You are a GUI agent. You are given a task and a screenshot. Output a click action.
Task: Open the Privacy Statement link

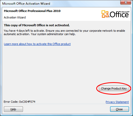pyautogui.click(x=117, y=102)
